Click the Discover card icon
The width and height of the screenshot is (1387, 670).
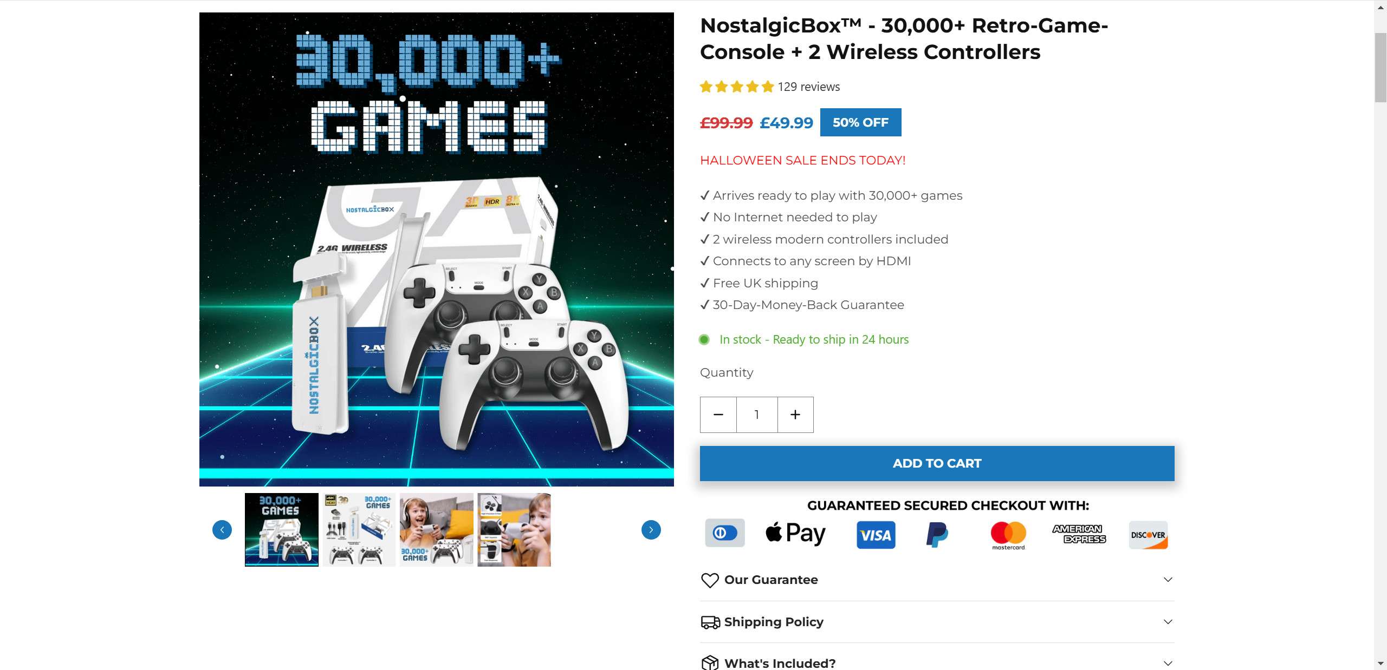tap(1148, 535)
